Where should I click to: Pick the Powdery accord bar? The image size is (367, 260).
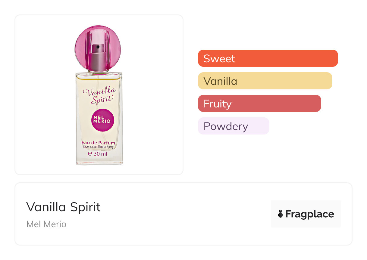point(233,126)
